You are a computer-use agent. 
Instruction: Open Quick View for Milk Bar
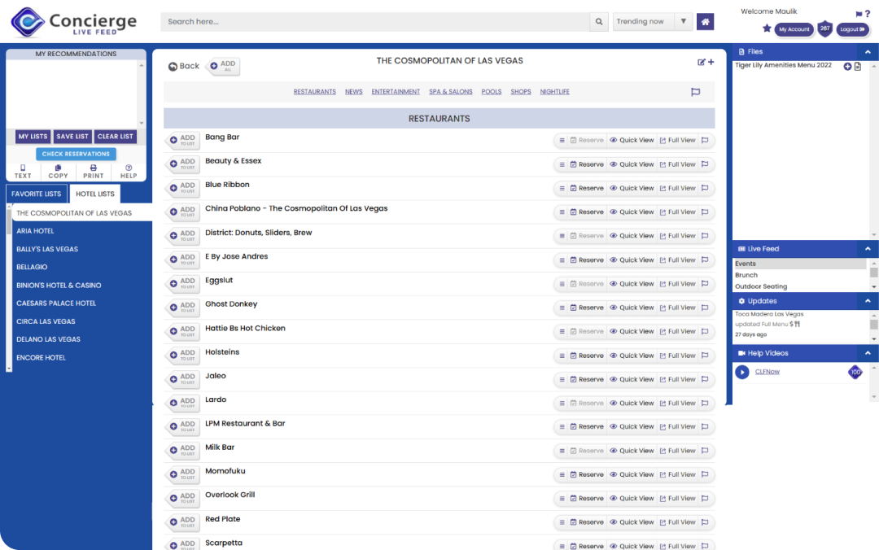(x=632, y=451)
